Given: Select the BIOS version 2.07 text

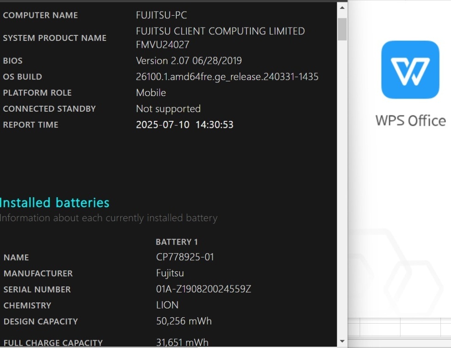Looking at the screenshot, I should 189,61.
